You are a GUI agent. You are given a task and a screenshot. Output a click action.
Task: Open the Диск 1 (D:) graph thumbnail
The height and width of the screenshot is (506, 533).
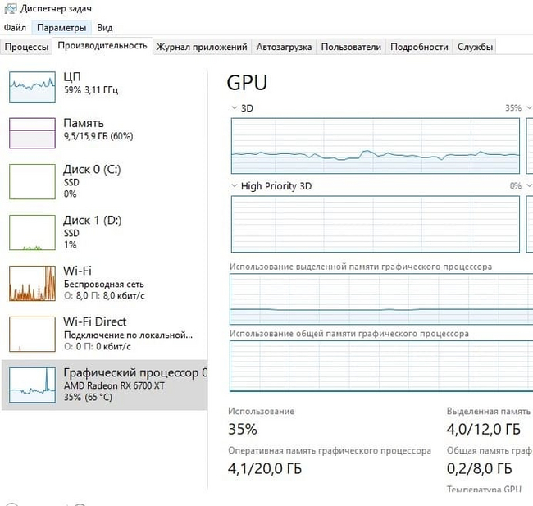[32, 232]
